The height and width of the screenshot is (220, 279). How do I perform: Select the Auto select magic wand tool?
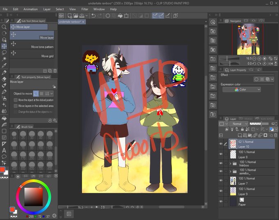4,59
